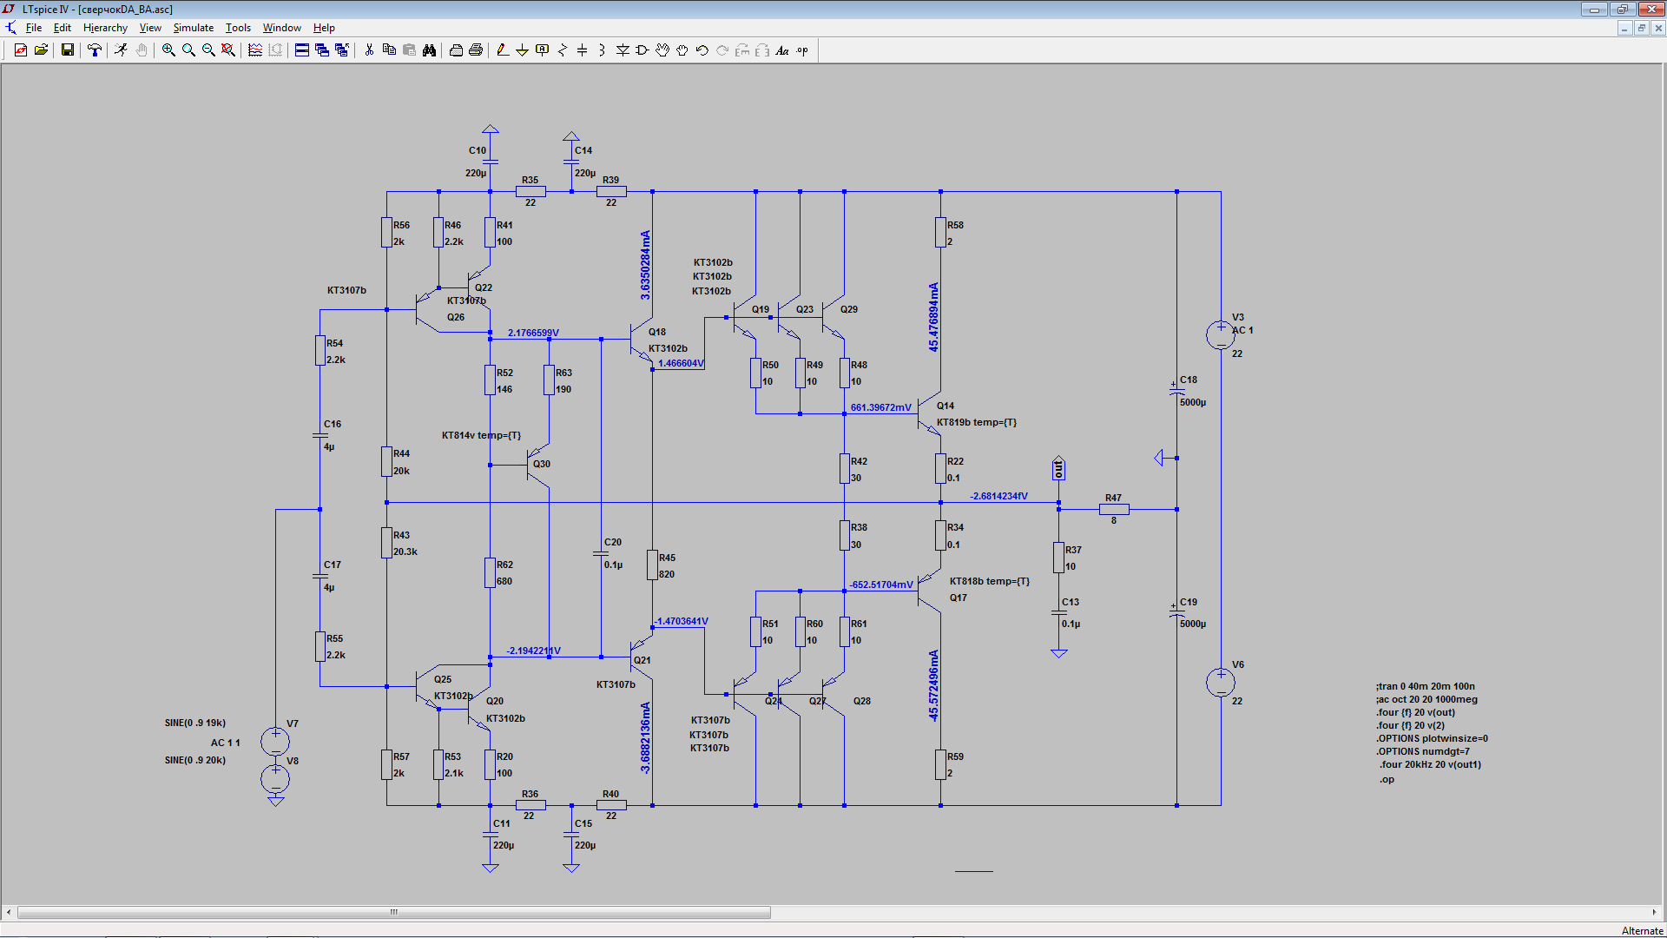Open the Hierarchy menu
This screenshot has width=1667, height=938.
point(105,28)
